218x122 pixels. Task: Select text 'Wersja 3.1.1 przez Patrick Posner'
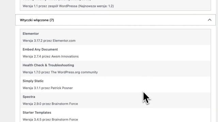48,88
